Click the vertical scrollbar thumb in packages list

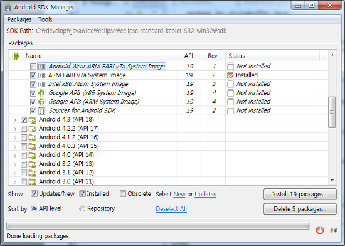pyautogui.click(x=332, y=112)
